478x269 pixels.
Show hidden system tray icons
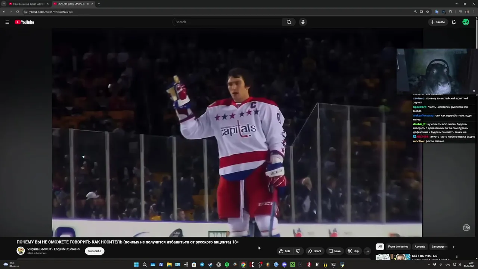pyautogui.click(x=428, y=265)
